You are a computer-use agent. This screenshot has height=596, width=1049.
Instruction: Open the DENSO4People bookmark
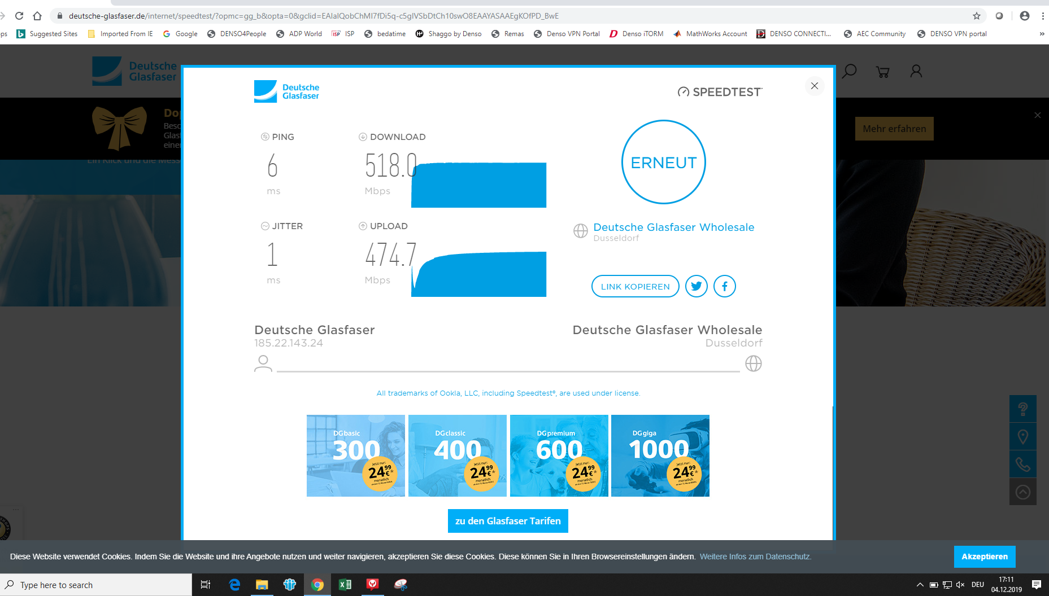[x=237, y=34]
